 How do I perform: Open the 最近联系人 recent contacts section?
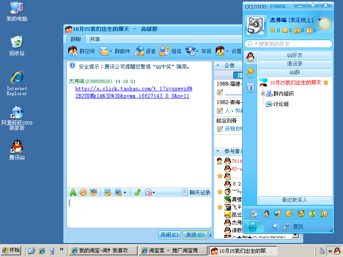click(x=295, y=200)
